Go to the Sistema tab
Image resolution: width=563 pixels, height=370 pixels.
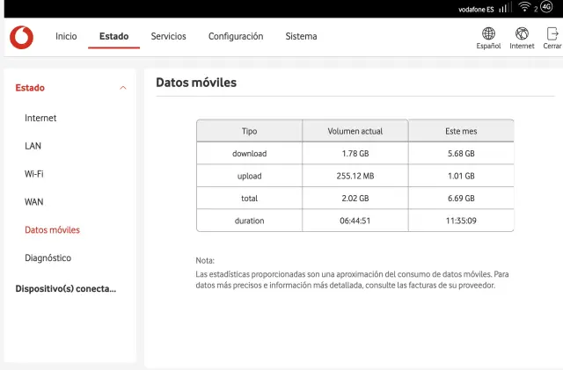click(x=301, y=37)
